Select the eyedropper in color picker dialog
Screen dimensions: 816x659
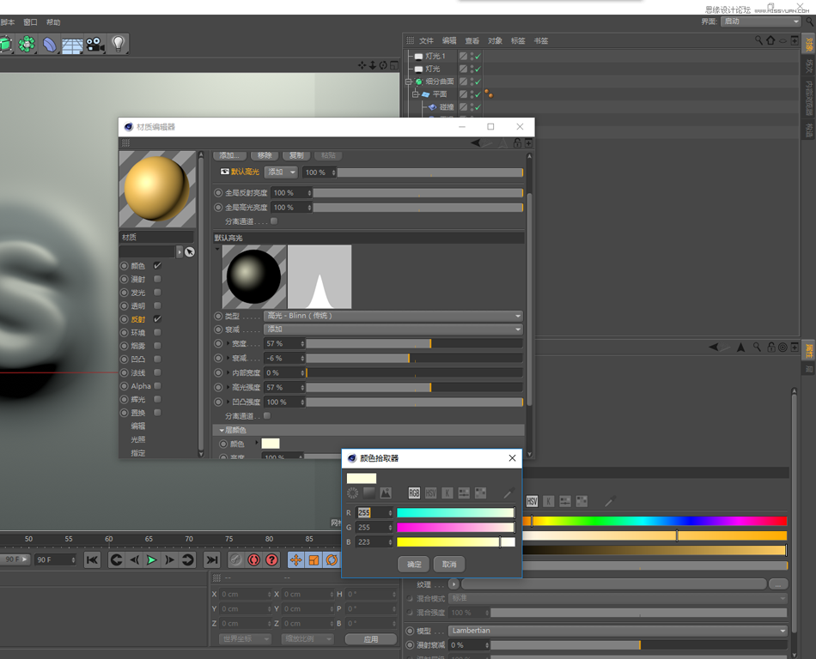pyautogui.click(x=508, y=493)
